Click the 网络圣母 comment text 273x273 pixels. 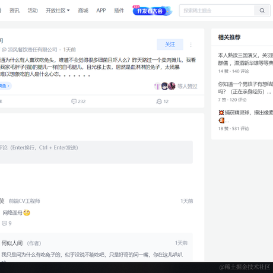click(x=12, y=213)
